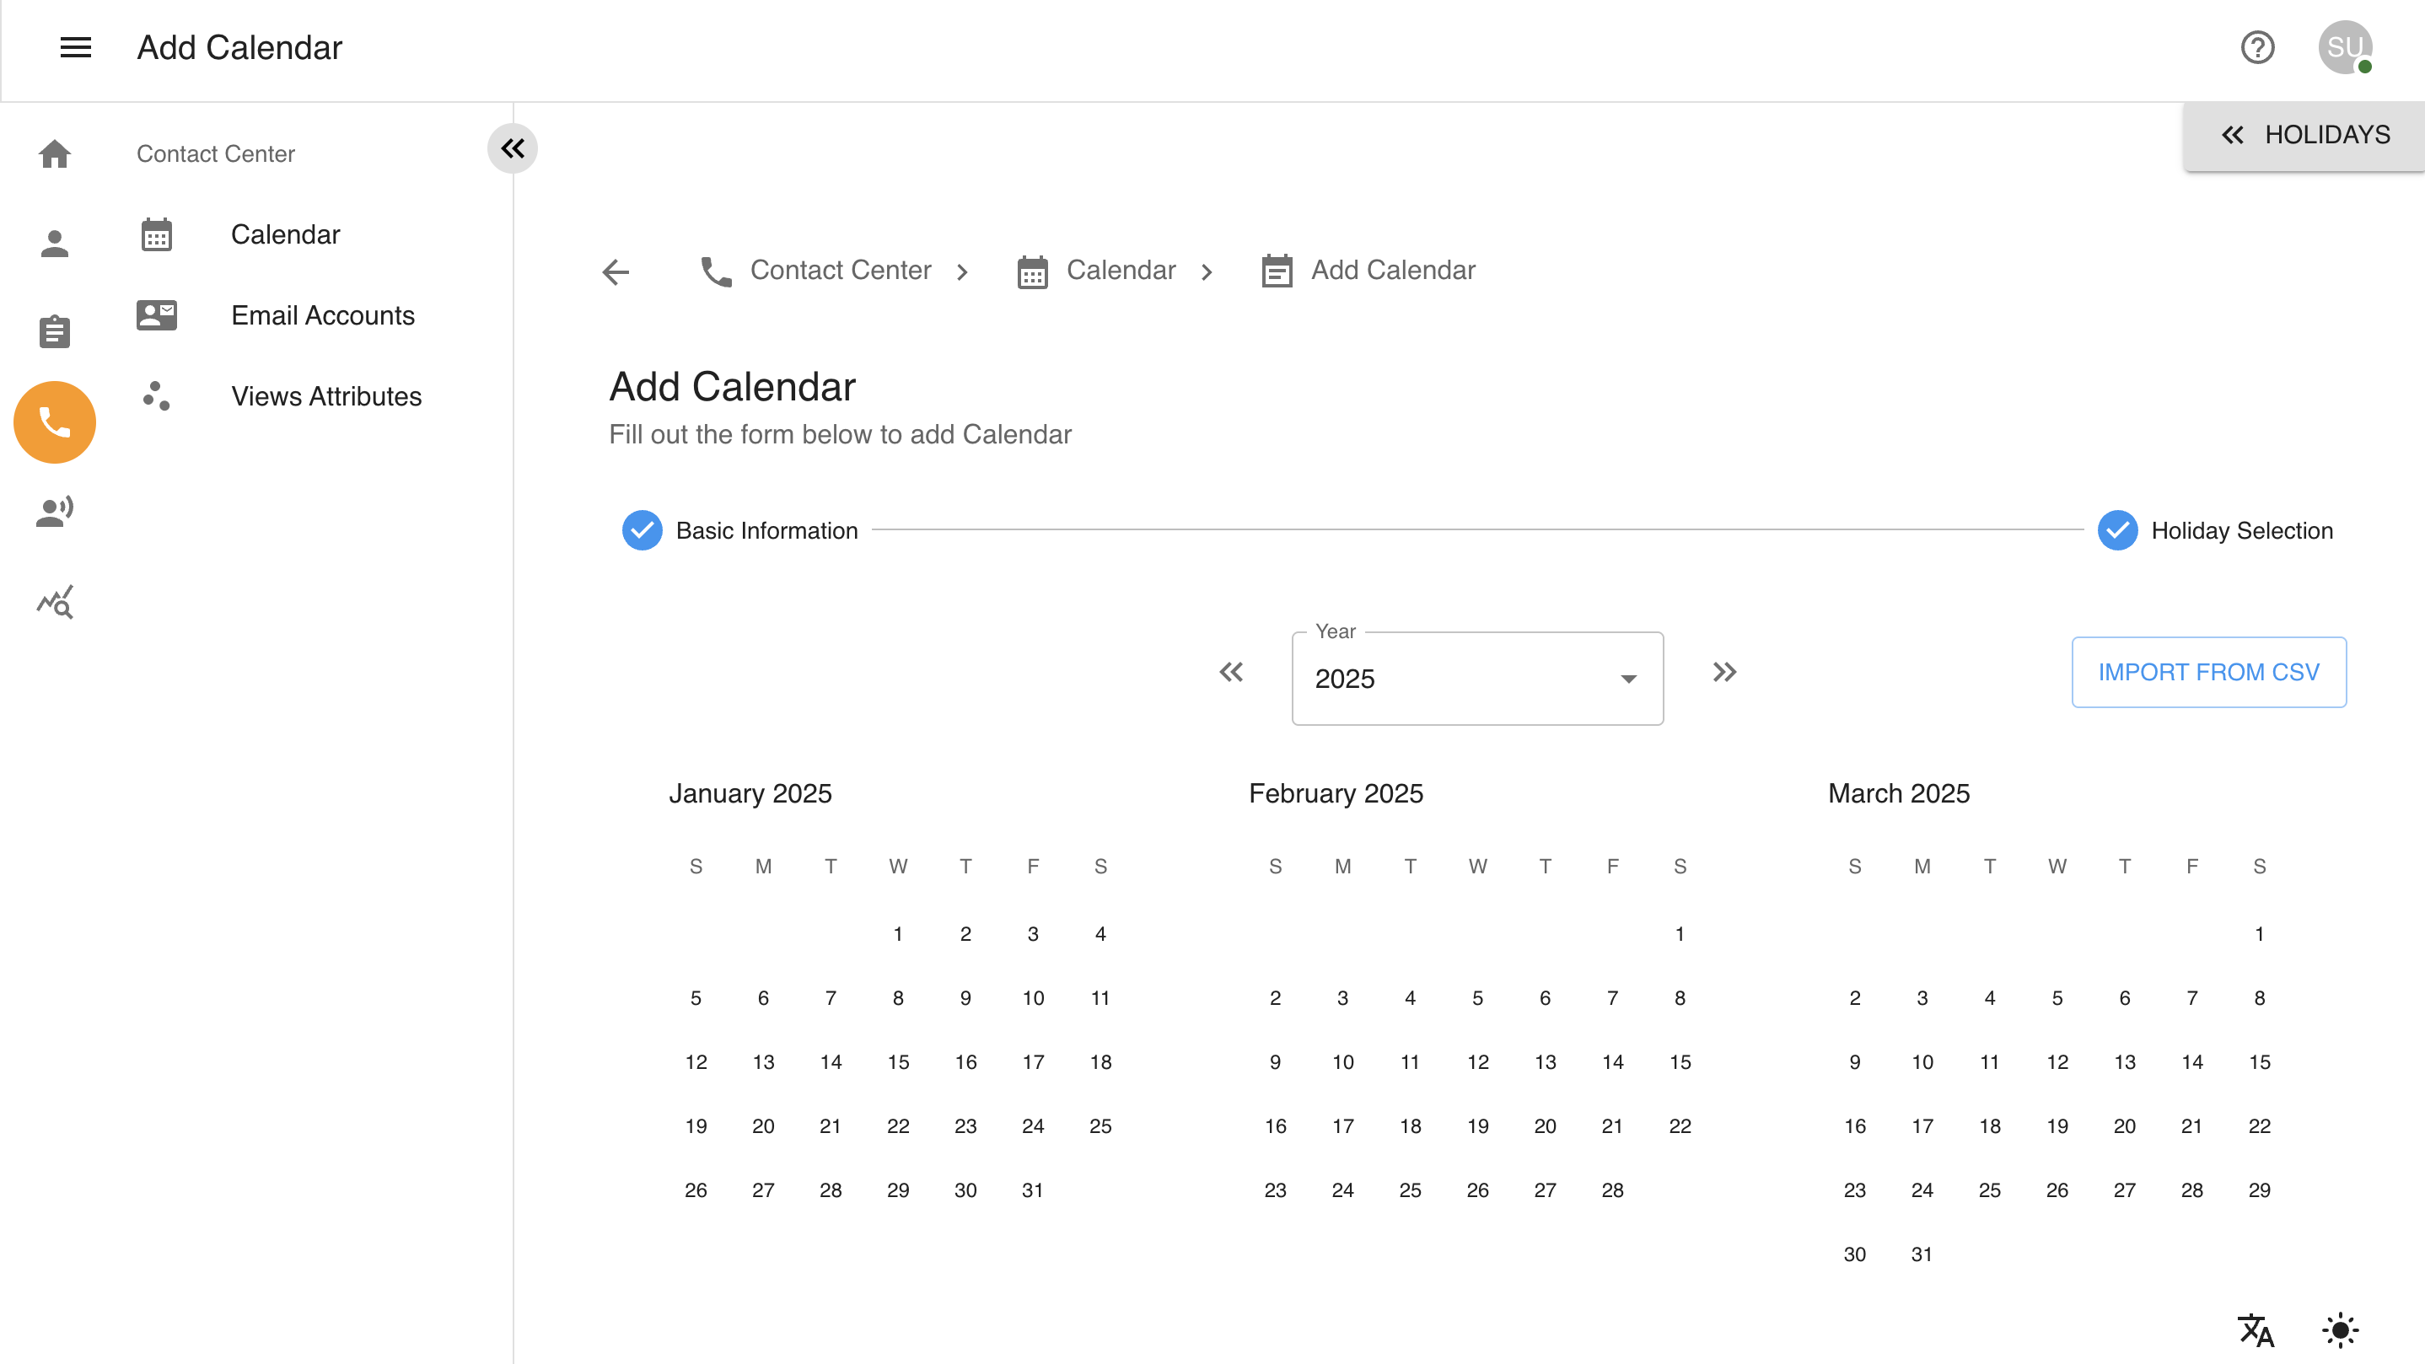Open the SU user avatar menu
The image size is (2425, 1364).
click(x=2344, y=47)
